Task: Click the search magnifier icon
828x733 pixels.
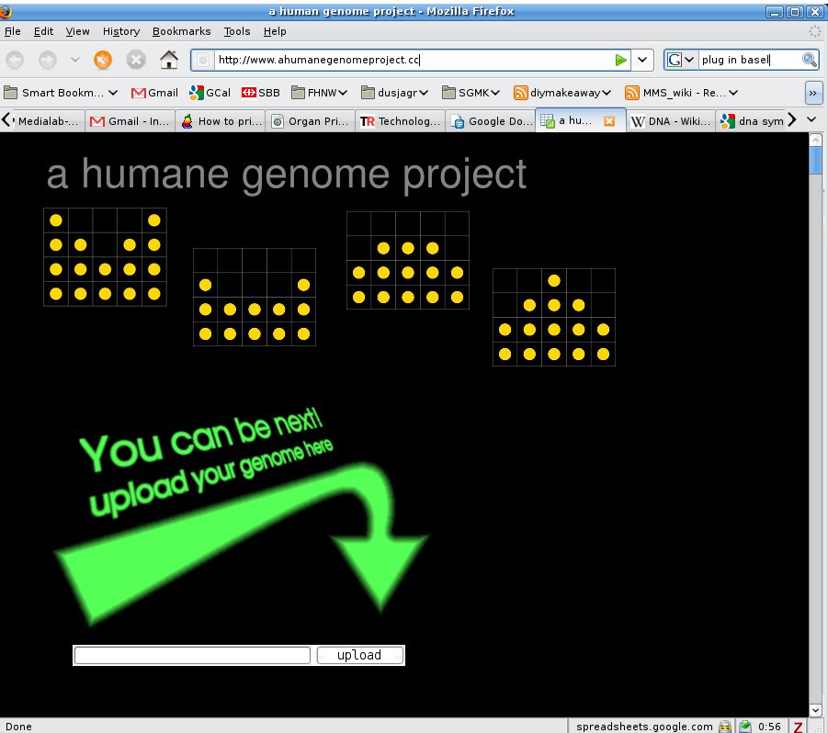Action: pos(809,60)
